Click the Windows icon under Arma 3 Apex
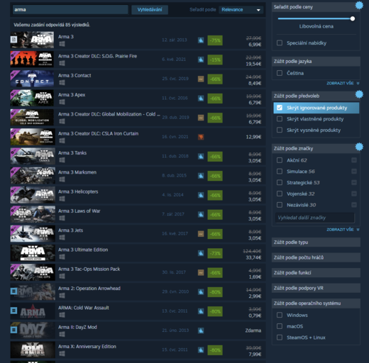This screenshot has width=369, height=363. (62, 102)
